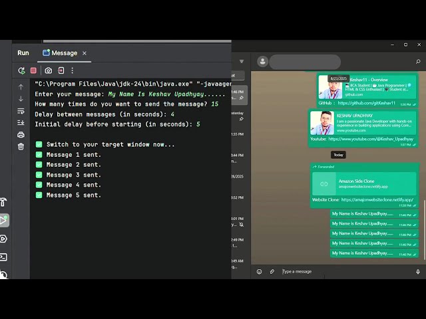Click the java.exe command line in console
The image size is (426, 319).
[133, 84]
